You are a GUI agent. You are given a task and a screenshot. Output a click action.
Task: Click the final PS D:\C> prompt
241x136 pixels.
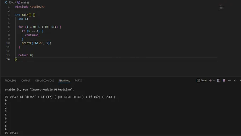click(x=11, y=133)
